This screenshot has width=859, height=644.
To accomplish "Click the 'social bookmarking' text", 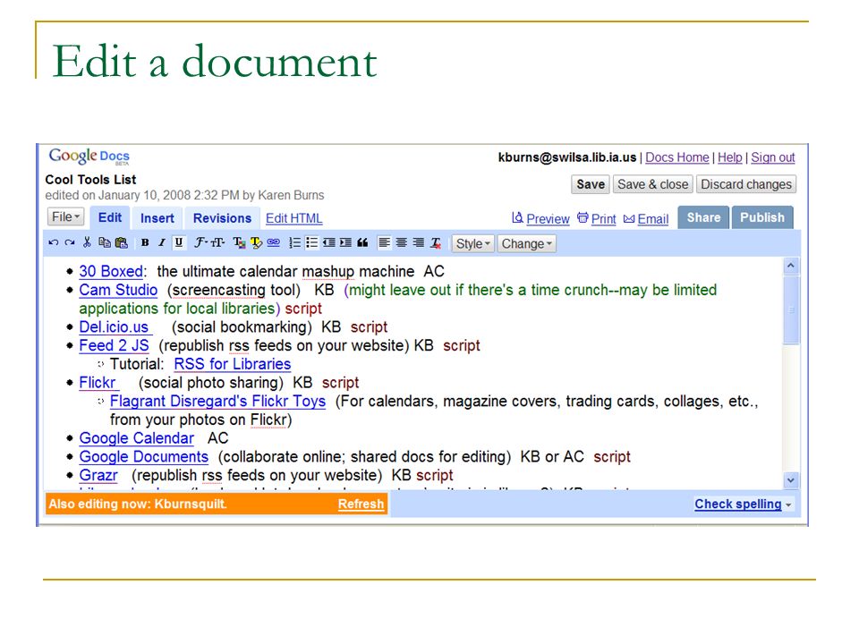I will (x=242, y=327).
